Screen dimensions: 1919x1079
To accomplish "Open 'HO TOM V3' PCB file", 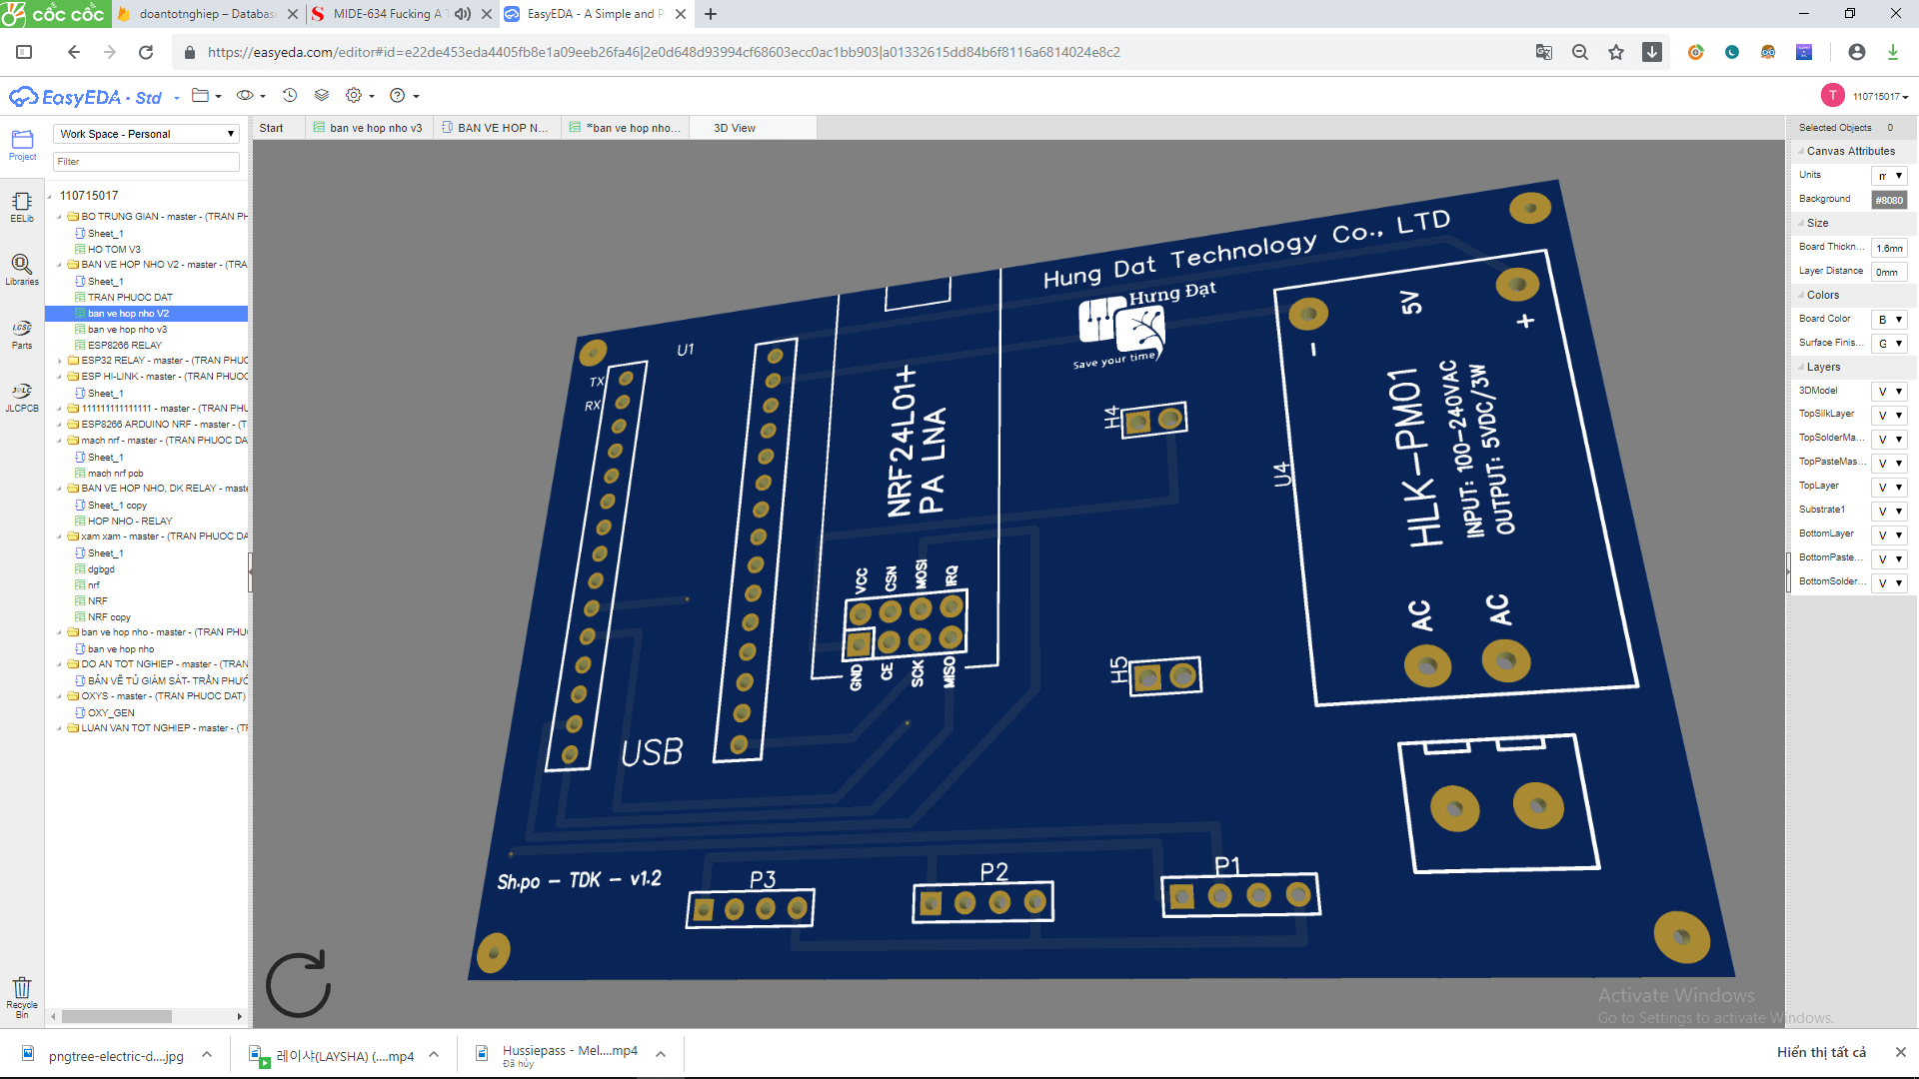I will (x=113, y=250).
